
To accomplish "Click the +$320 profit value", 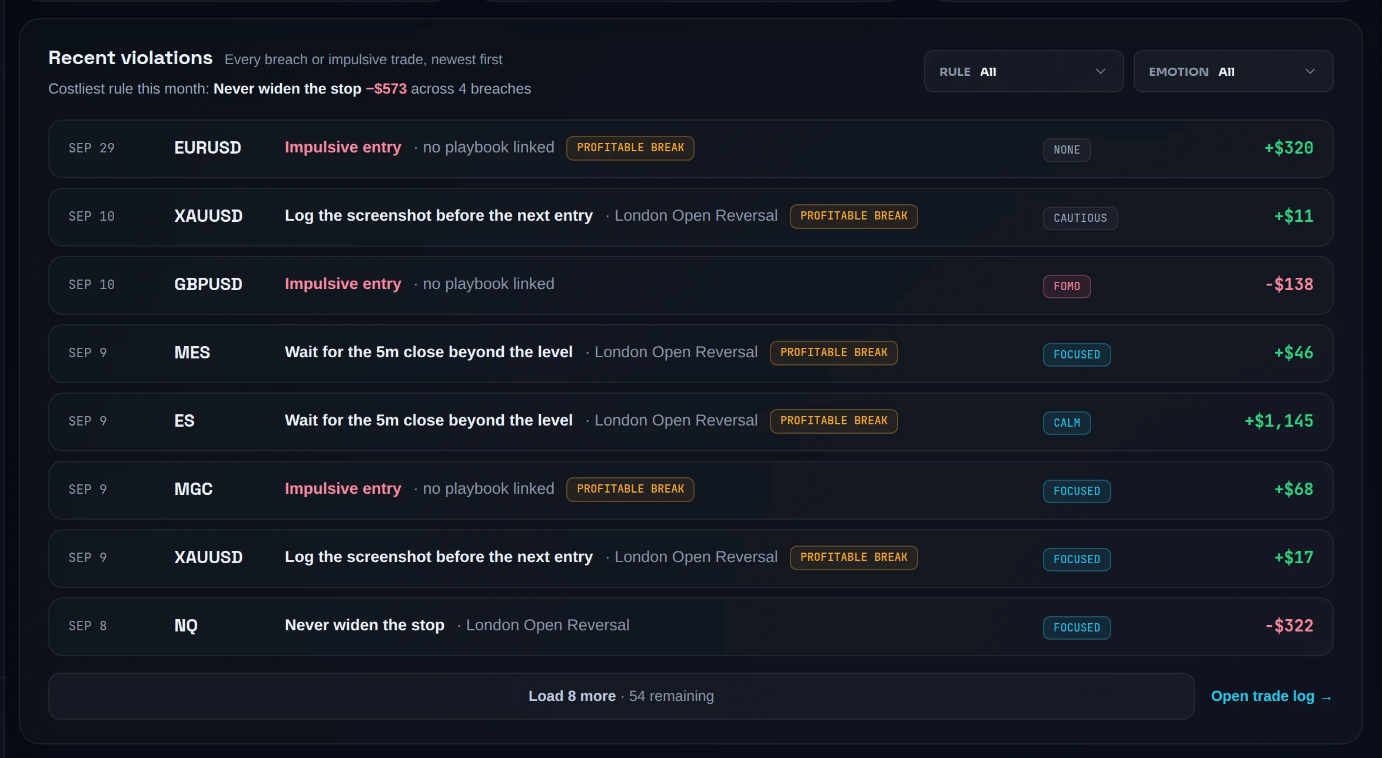I will click(x=1288, y=148).
